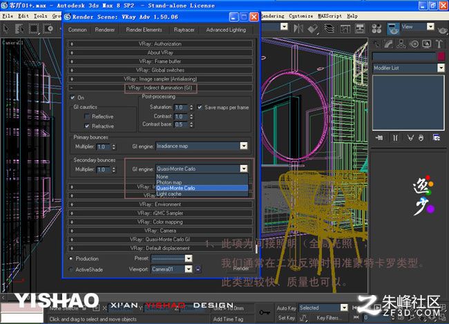Screen dimensions: 449x324
Task: Select the Production radio button
Action: coord(70,258)
